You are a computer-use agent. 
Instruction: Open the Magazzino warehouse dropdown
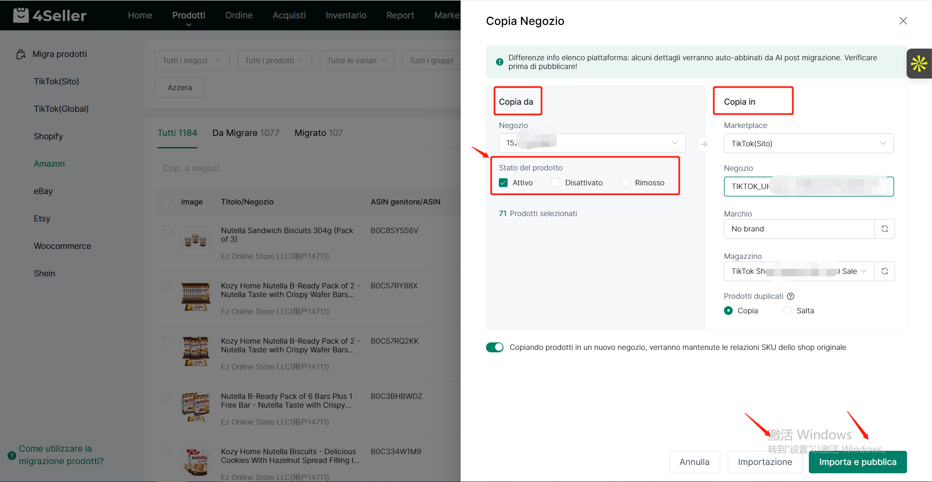799,271
